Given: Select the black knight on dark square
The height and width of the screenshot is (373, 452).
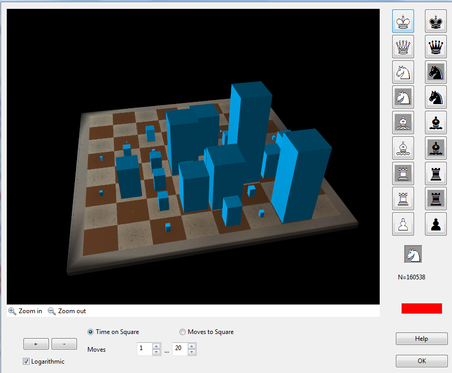Looking at the screenshot, I should 436,72.
